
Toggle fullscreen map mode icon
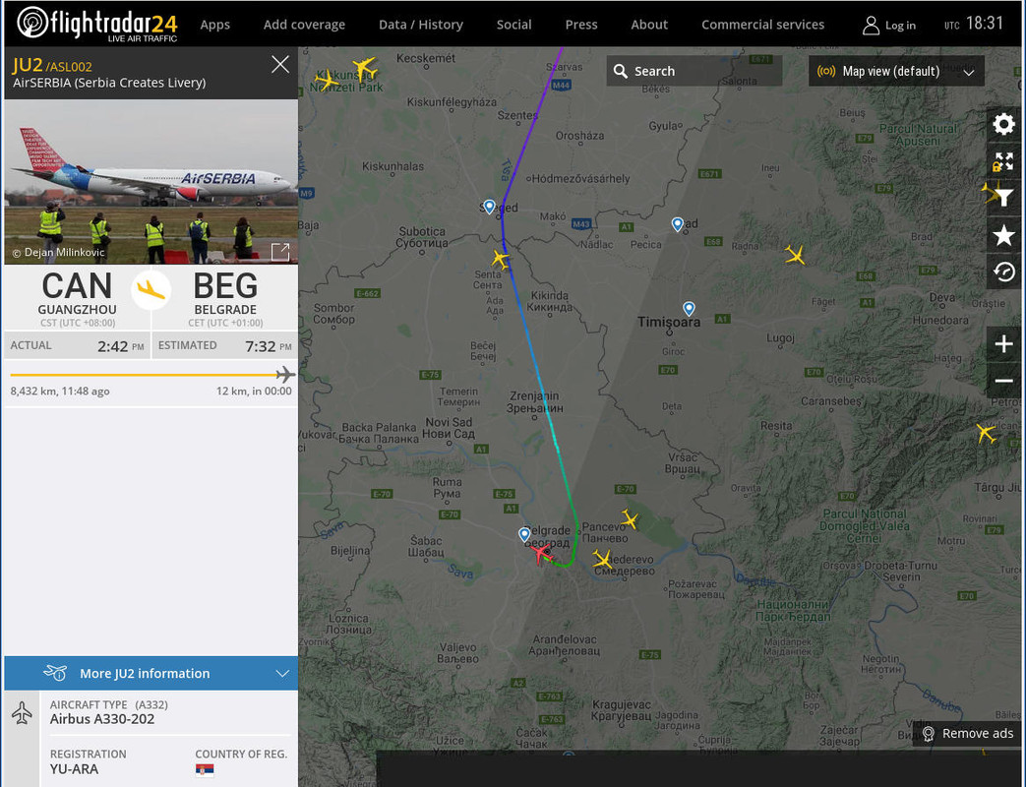(1003, 161)
